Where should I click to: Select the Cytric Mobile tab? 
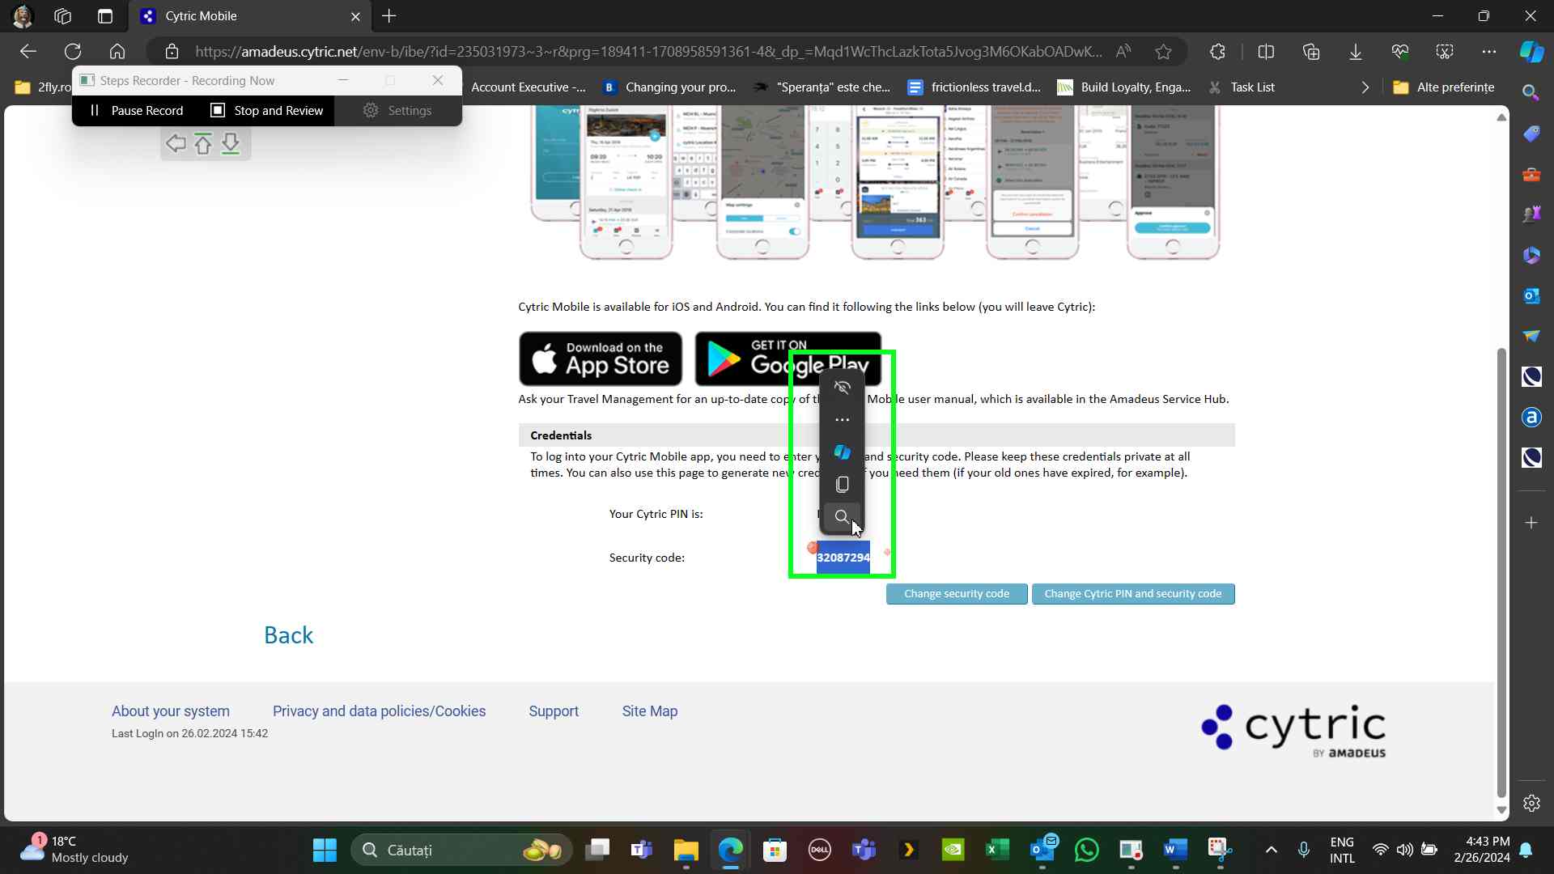251,16
